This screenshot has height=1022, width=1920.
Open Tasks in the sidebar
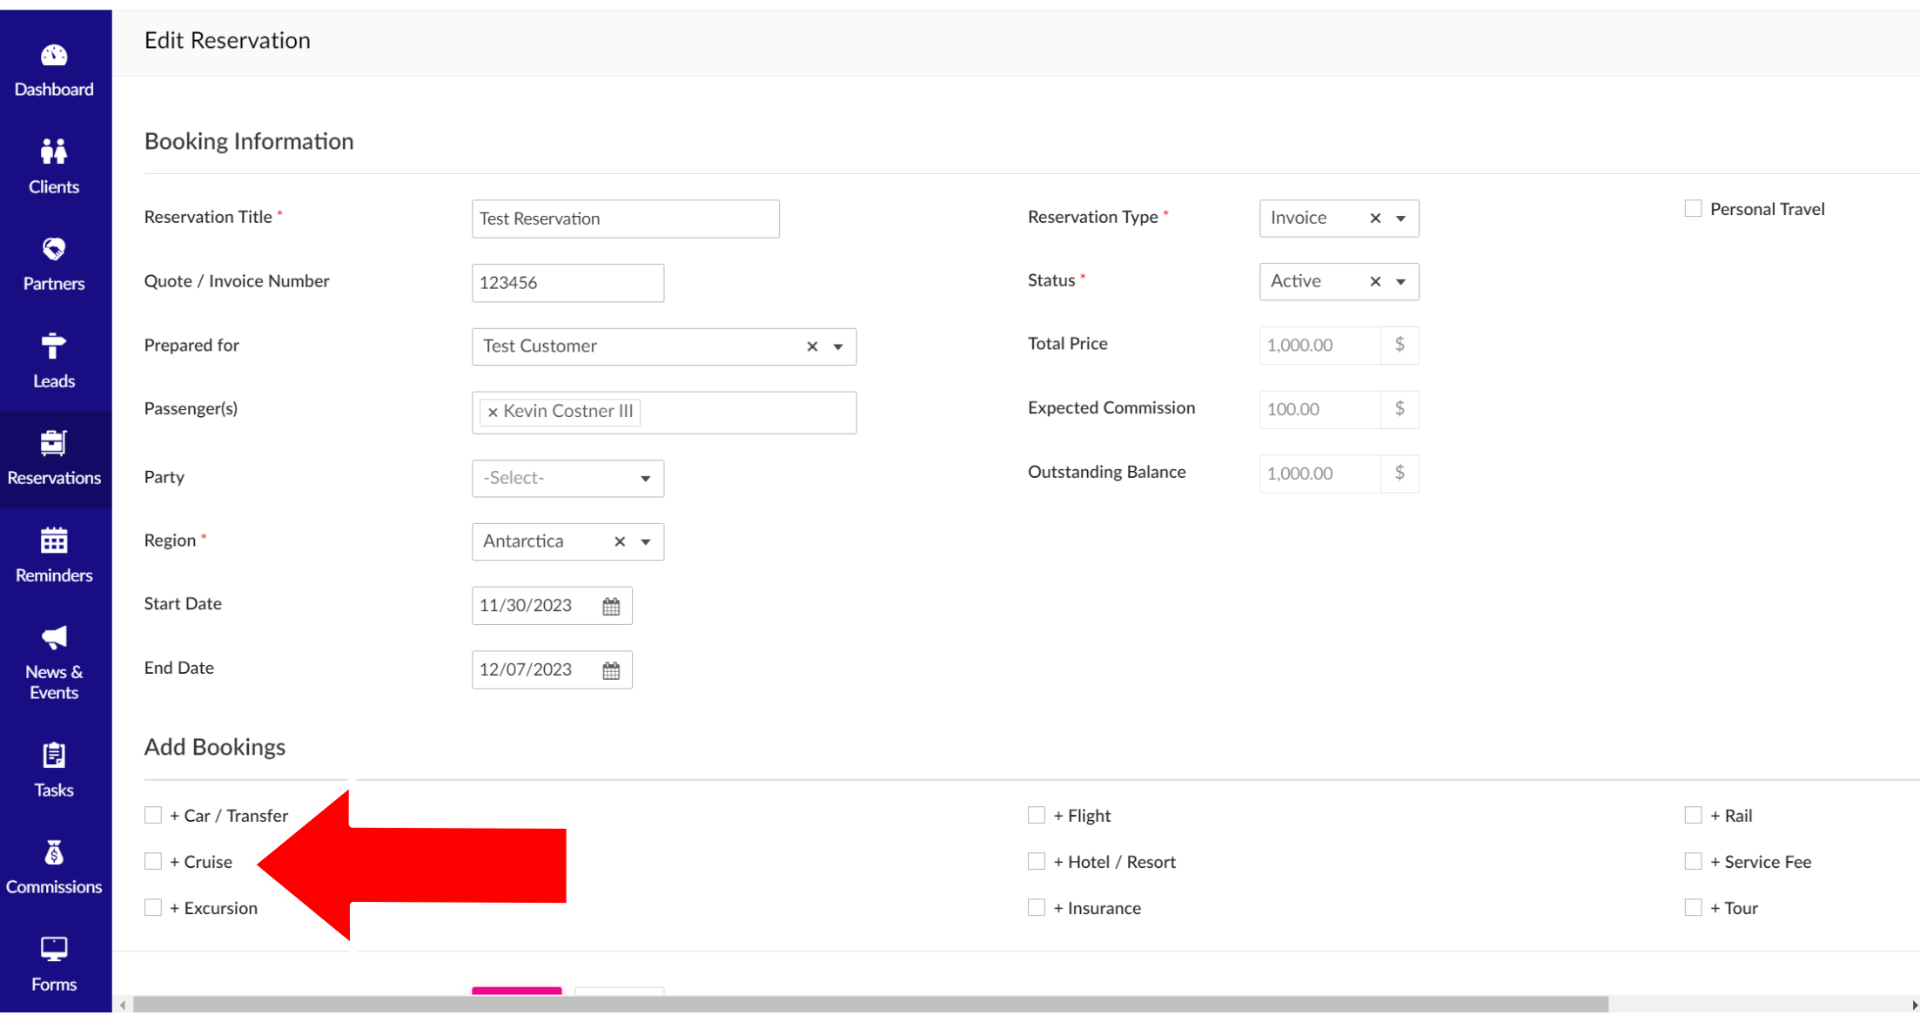(53, 770)
